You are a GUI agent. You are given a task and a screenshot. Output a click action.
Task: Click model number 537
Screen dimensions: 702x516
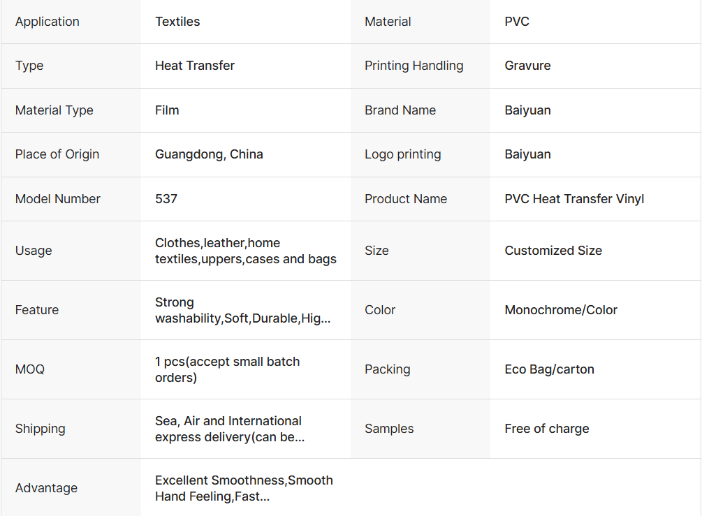click(166, 199)
